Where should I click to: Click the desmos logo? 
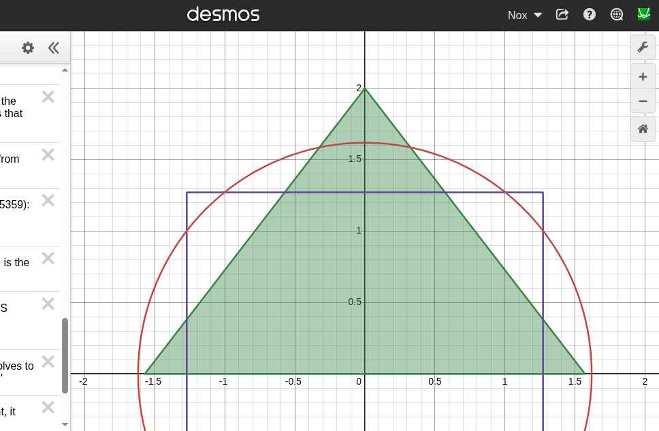pos(223,14)
